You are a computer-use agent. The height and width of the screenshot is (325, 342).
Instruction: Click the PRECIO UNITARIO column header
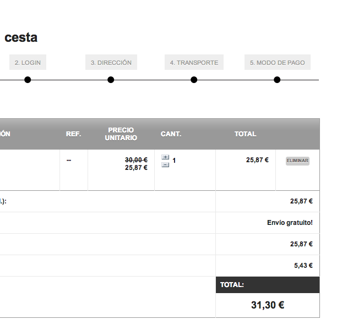[121, 134]
